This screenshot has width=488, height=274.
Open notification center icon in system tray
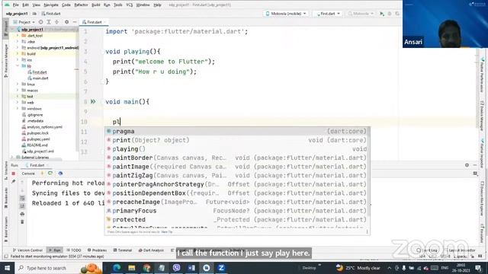[x=478, y=268]
